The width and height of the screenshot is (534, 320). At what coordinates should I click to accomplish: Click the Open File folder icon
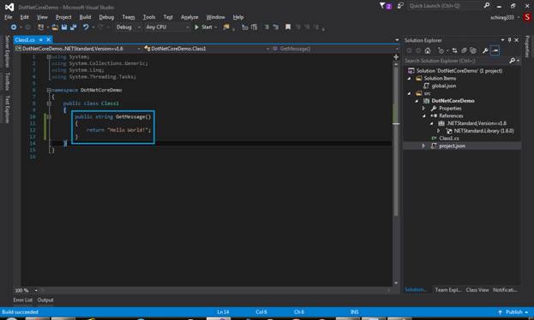[55, 27]
